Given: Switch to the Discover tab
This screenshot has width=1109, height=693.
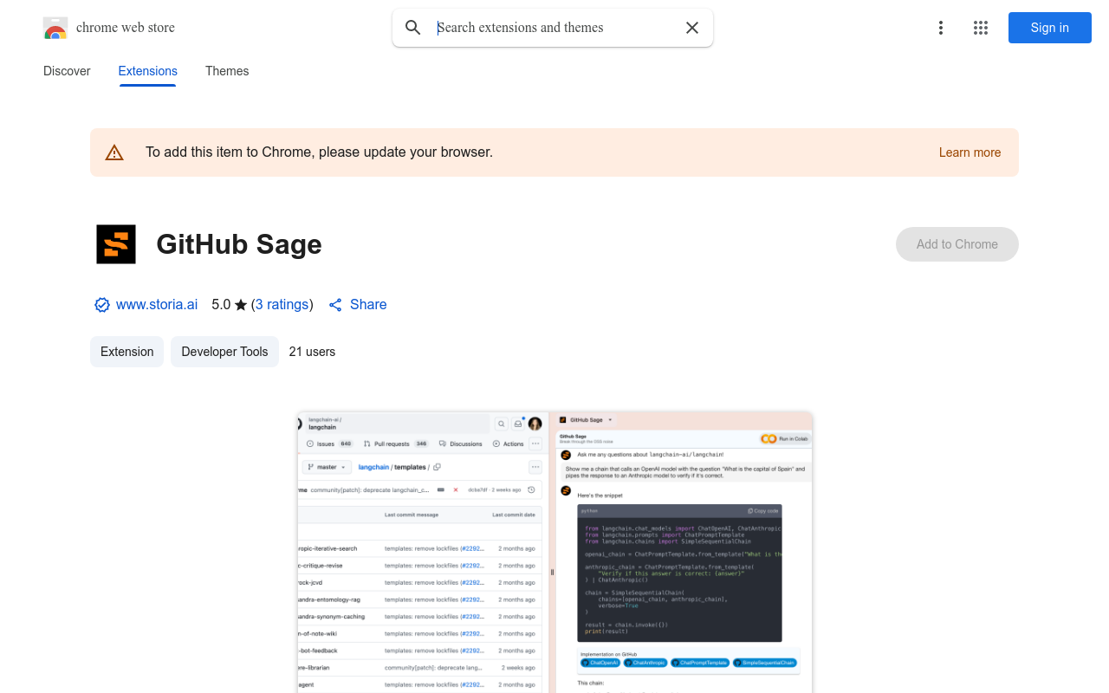Looking at the screenshot, I should point(67,71).
